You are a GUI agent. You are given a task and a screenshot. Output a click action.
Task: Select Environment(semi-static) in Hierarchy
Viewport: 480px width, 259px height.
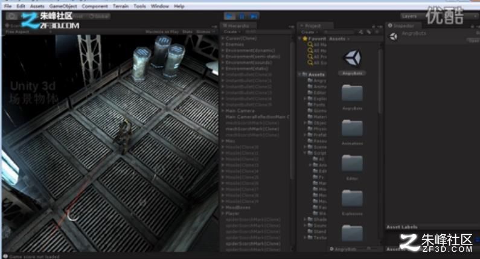coord(252,57)
